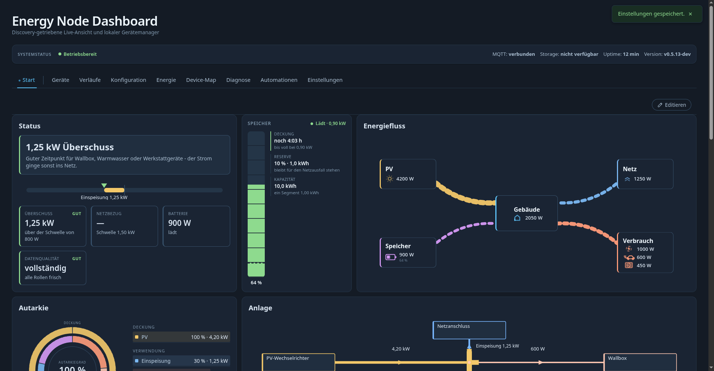Select the Netz node in Energiefluss

point(645,174)
